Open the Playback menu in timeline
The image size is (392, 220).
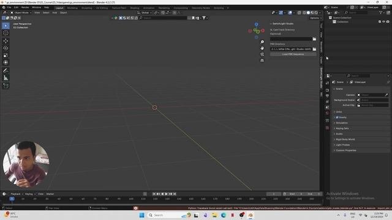(x=17, y=194)
